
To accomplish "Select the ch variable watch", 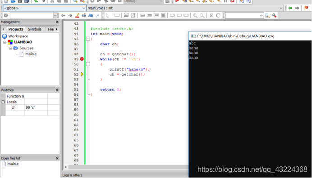I will (14, 107).
